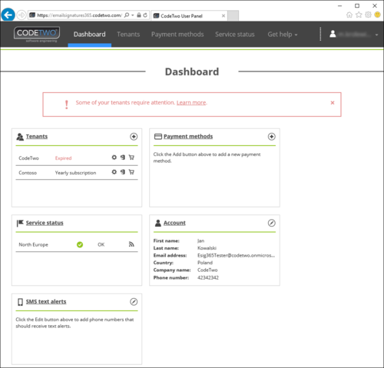This screenshot has height=368, width=384.
Task: Expand the address bar dropdown arrow
Action: [133, 15]
